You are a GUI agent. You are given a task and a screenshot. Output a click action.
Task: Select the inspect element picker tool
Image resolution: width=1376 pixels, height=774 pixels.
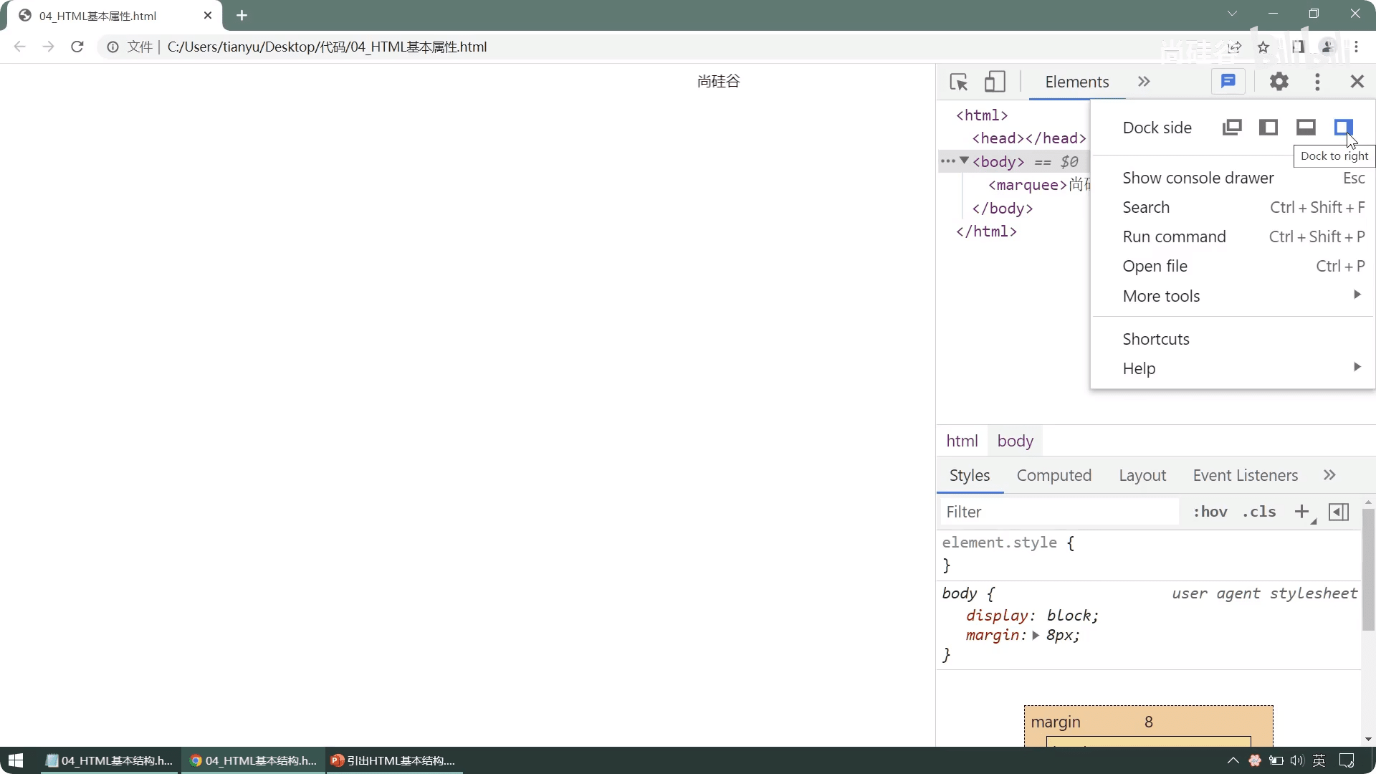pyautogui.click(x=958, y=82)
